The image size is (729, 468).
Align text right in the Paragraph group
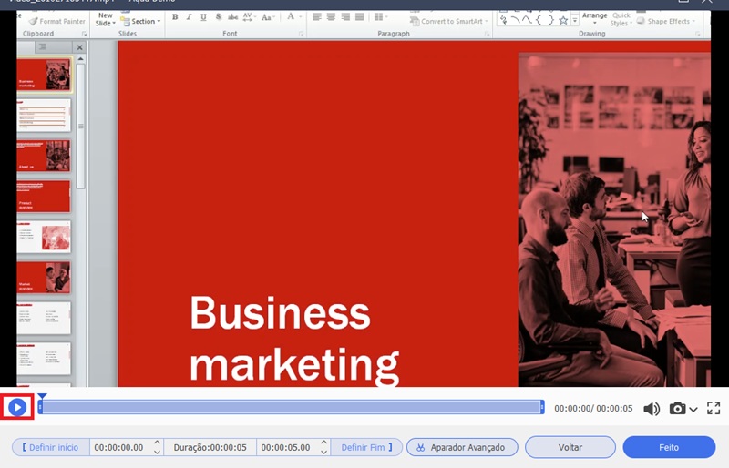[345, 17]
